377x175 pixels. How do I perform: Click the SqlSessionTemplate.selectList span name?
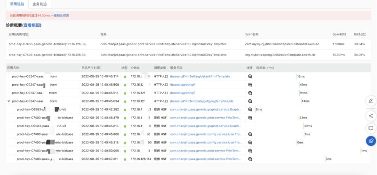coord(280,55)
